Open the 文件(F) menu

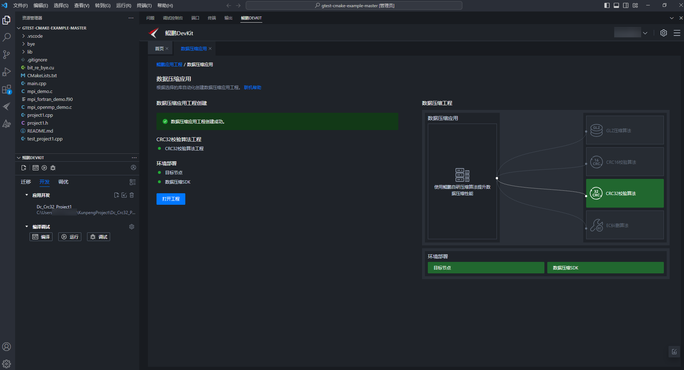coord(20,5)
